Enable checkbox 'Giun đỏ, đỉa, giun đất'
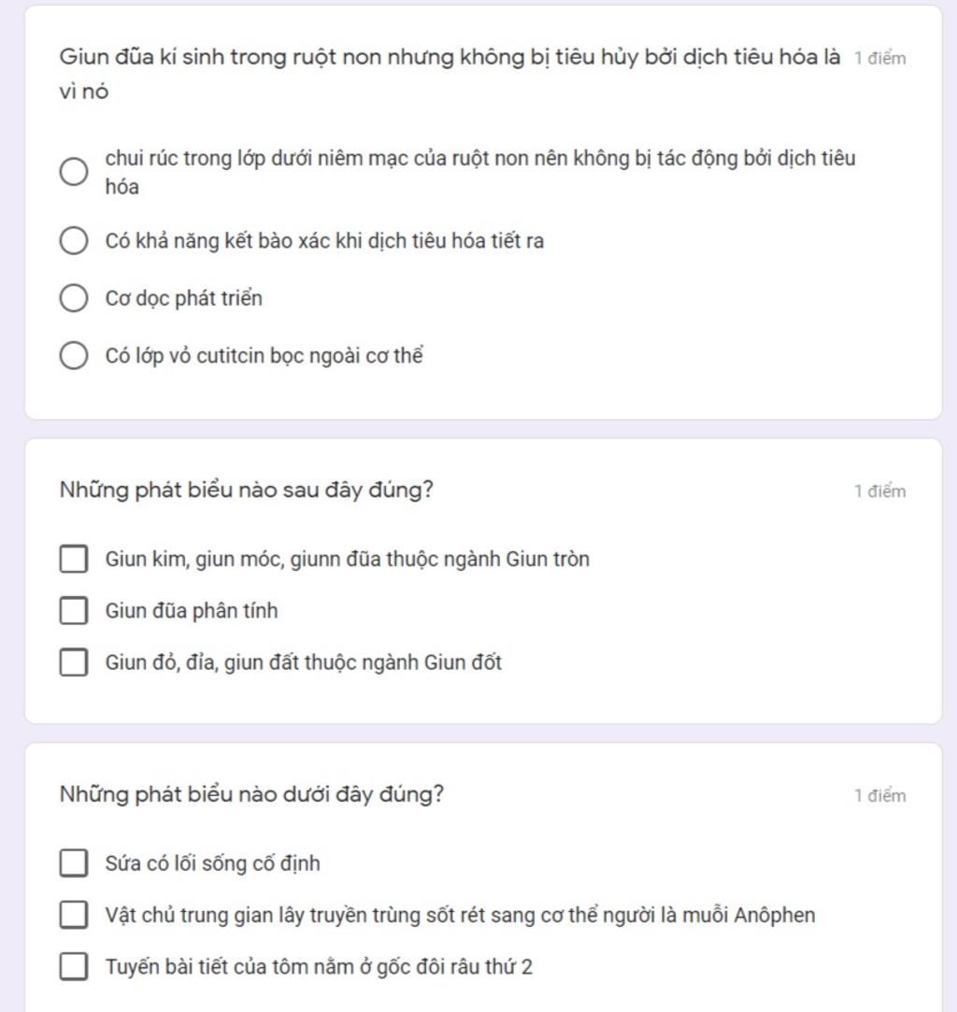This screenshot has width=957, height=1012. (x=74, y=663)
